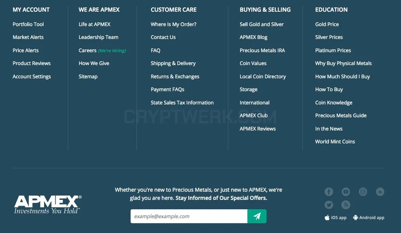This screenshot has height=233, width=401.
Task: View Gold Price
Action: tap(327, 24)
